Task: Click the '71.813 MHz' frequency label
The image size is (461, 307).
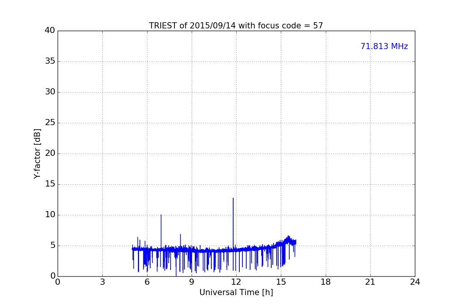Action: tap(384, 46)
